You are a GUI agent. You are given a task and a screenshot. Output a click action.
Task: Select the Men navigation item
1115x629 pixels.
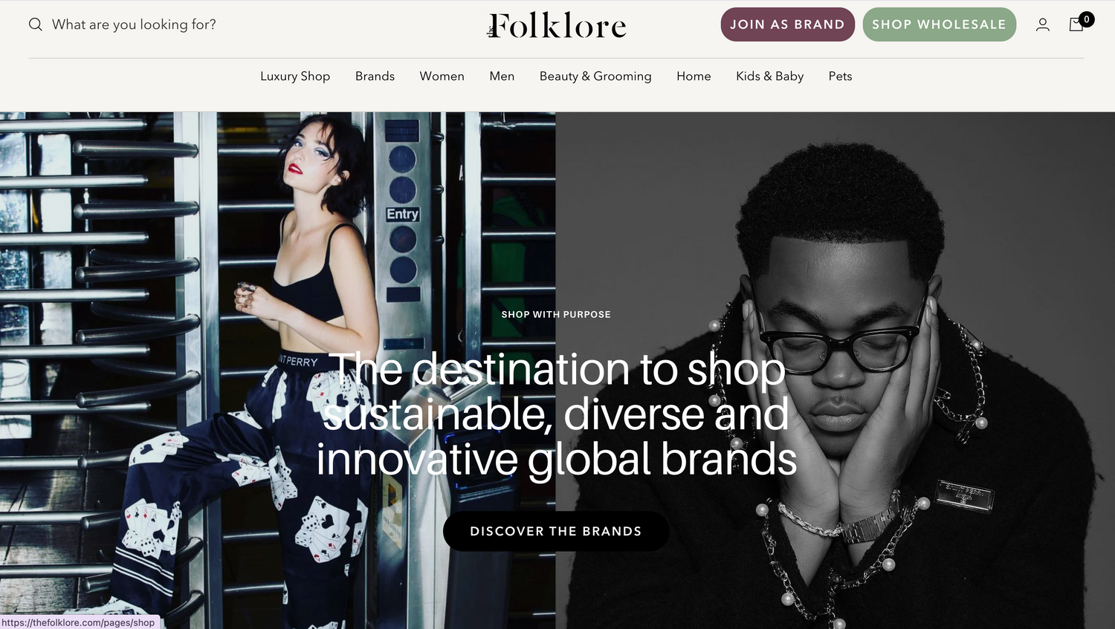pos(502,76)
